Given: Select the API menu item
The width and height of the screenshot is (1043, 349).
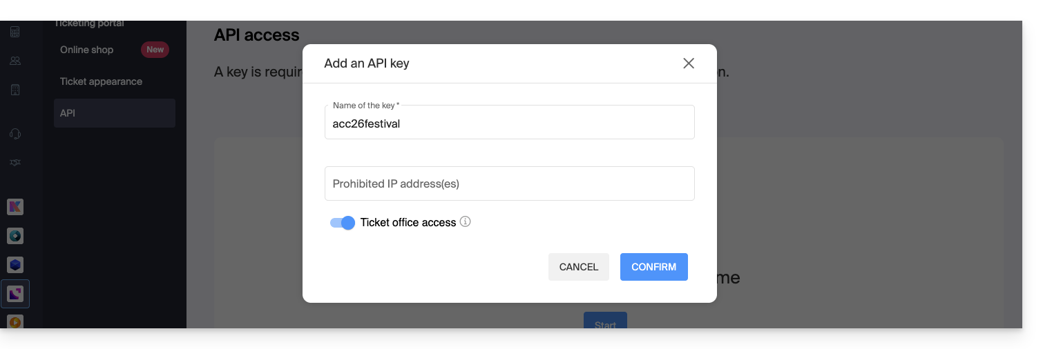Looking at the screenshot, I should 68,113.
